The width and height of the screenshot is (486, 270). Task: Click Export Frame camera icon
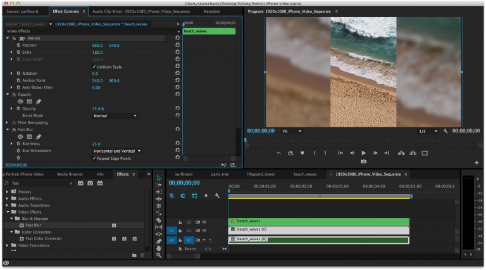pyautogui.click(x=364, y=162)
